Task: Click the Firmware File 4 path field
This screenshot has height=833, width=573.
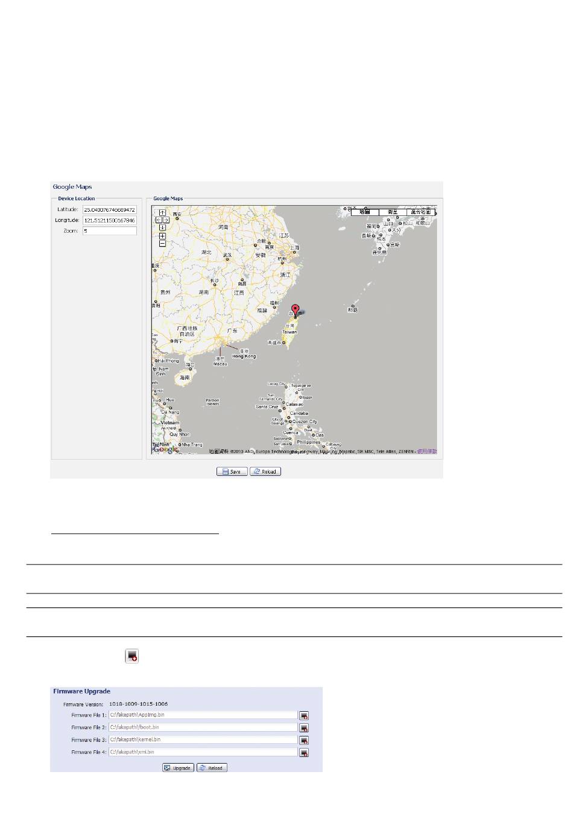Action: point(203,752)
